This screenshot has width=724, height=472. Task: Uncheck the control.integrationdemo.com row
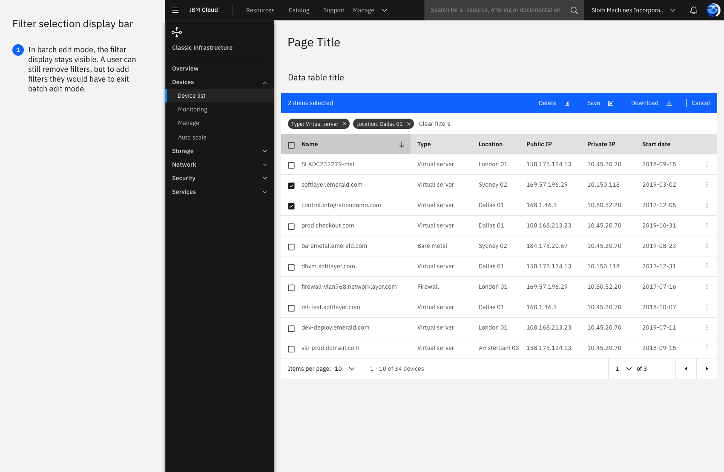pyautogui.click(x=291, y=206)
